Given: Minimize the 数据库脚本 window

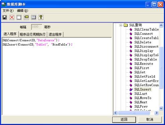Looking at the screenshot, I should [148, 4].
